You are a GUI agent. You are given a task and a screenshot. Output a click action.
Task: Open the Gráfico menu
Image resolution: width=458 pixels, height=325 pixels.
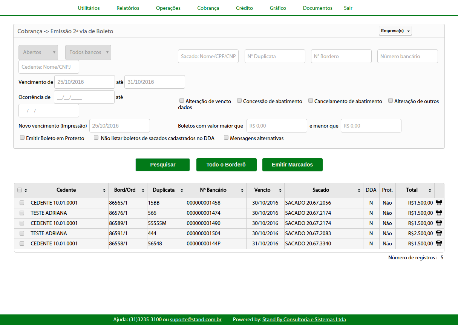278,8
